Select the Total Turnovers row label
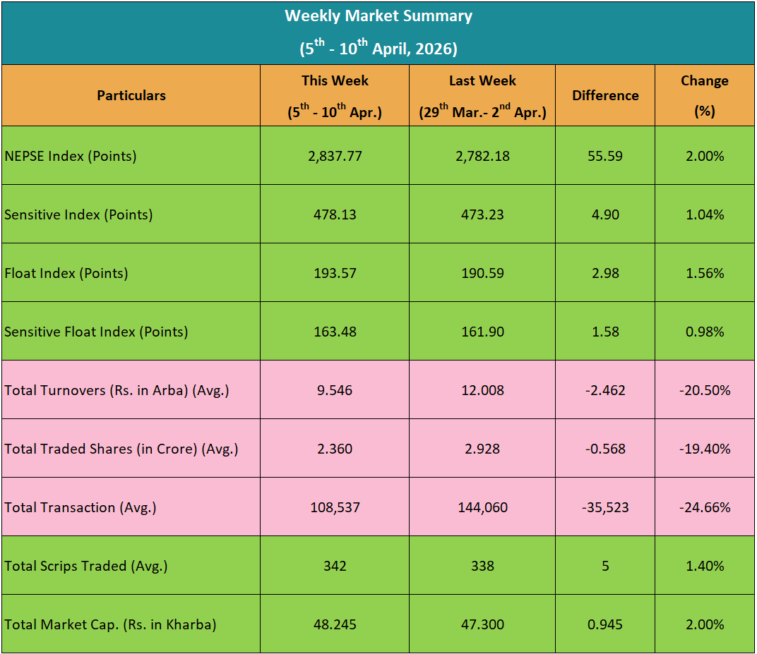 pyautogui.click(x=117, y=390)
